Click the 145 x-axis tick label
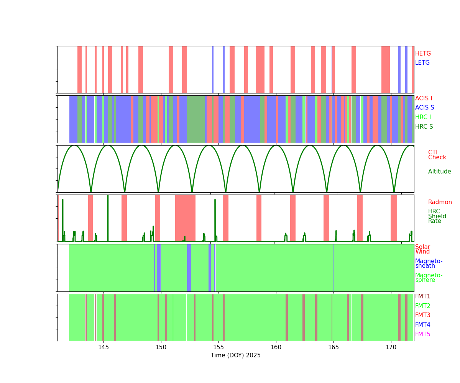Viewport: 460px width, 383px height. (103, 347)
